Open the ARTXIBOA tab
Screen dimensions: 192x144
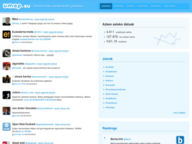156,6
